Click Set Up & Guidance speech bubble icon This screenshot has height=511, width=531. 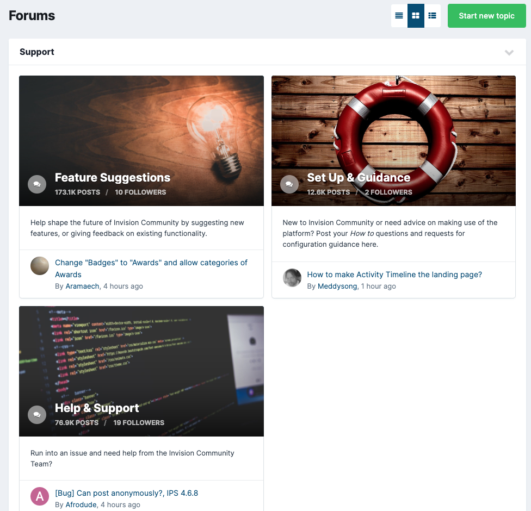click(x=289, y=184)
